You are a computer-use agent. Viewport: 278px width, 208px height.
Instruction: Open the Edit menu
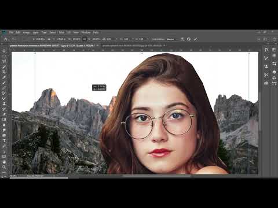[18, 32]
